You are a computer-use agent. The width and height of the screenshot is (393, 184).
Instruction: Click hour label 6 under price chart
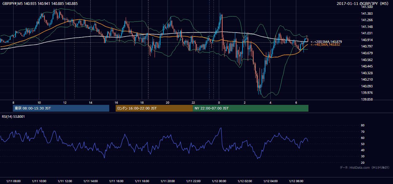click(296, 102)
